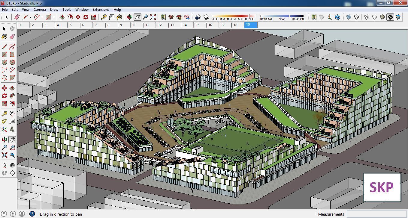
Task: Open the Rectangle tool dropdown arrow
Action: pos(53,17)
